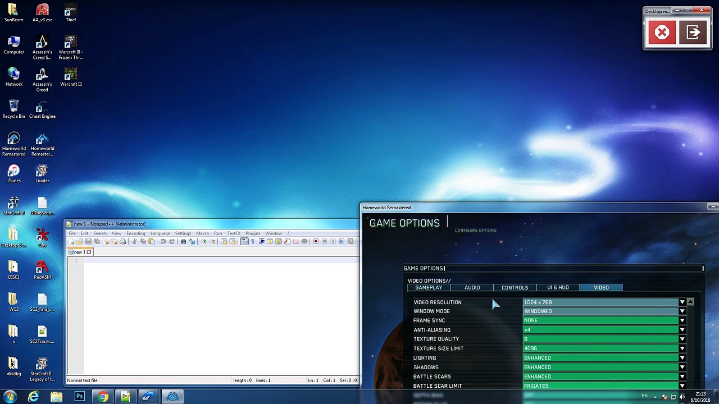Open the Encoding menu in Notepad++

click(x=136, y=233)
